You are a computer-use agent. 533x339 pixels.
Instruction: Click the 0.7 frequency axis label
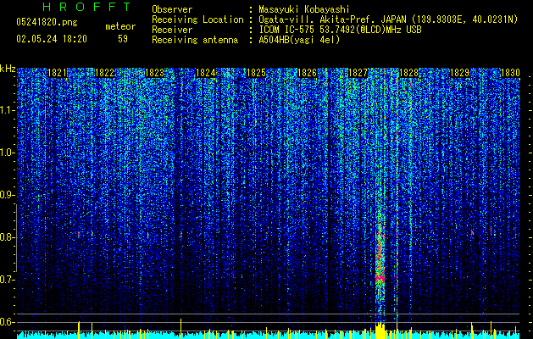(7, 280)
